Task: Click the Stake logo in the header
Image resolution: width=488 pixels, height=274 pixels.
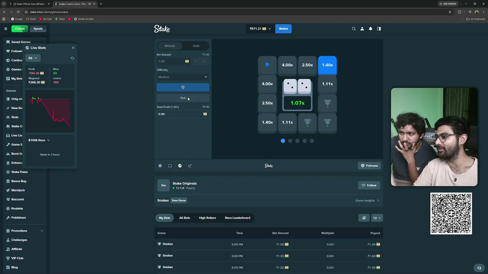Action: [x=162, y=29]
